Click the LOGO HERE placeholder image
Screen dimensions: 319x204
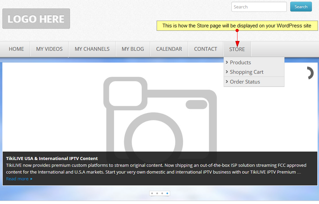(x=36, y=19)
